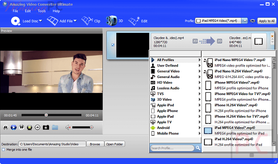The image size is (278, 164).
Task: Click the video progress seek bar
Action: 51,115
